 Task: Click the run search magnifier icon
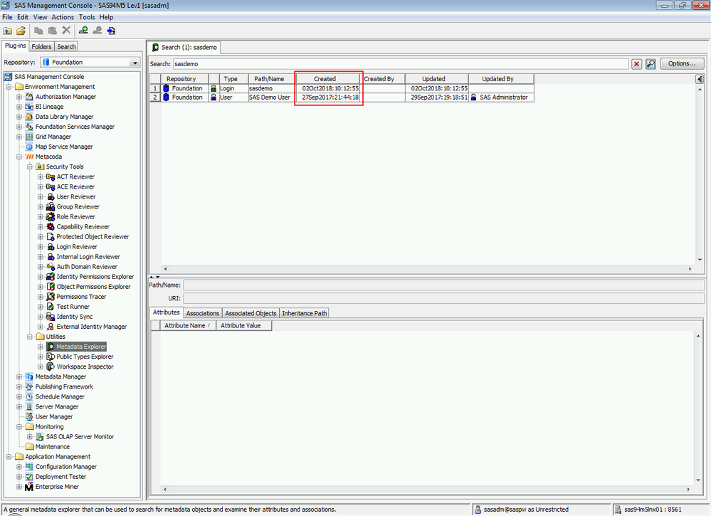[651, 64]
